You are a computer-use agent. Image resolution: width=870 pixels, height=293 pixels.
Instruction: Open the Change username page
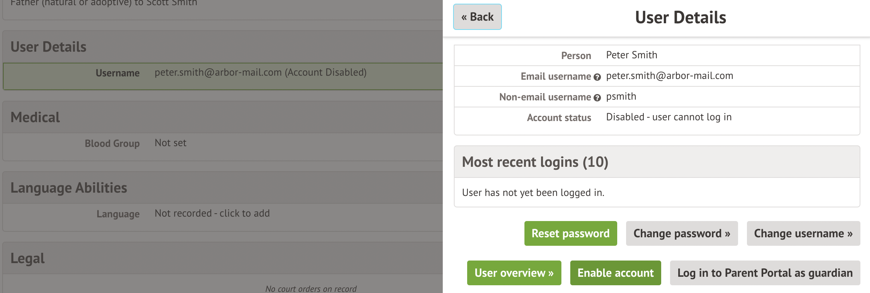[x=803, y=233]
